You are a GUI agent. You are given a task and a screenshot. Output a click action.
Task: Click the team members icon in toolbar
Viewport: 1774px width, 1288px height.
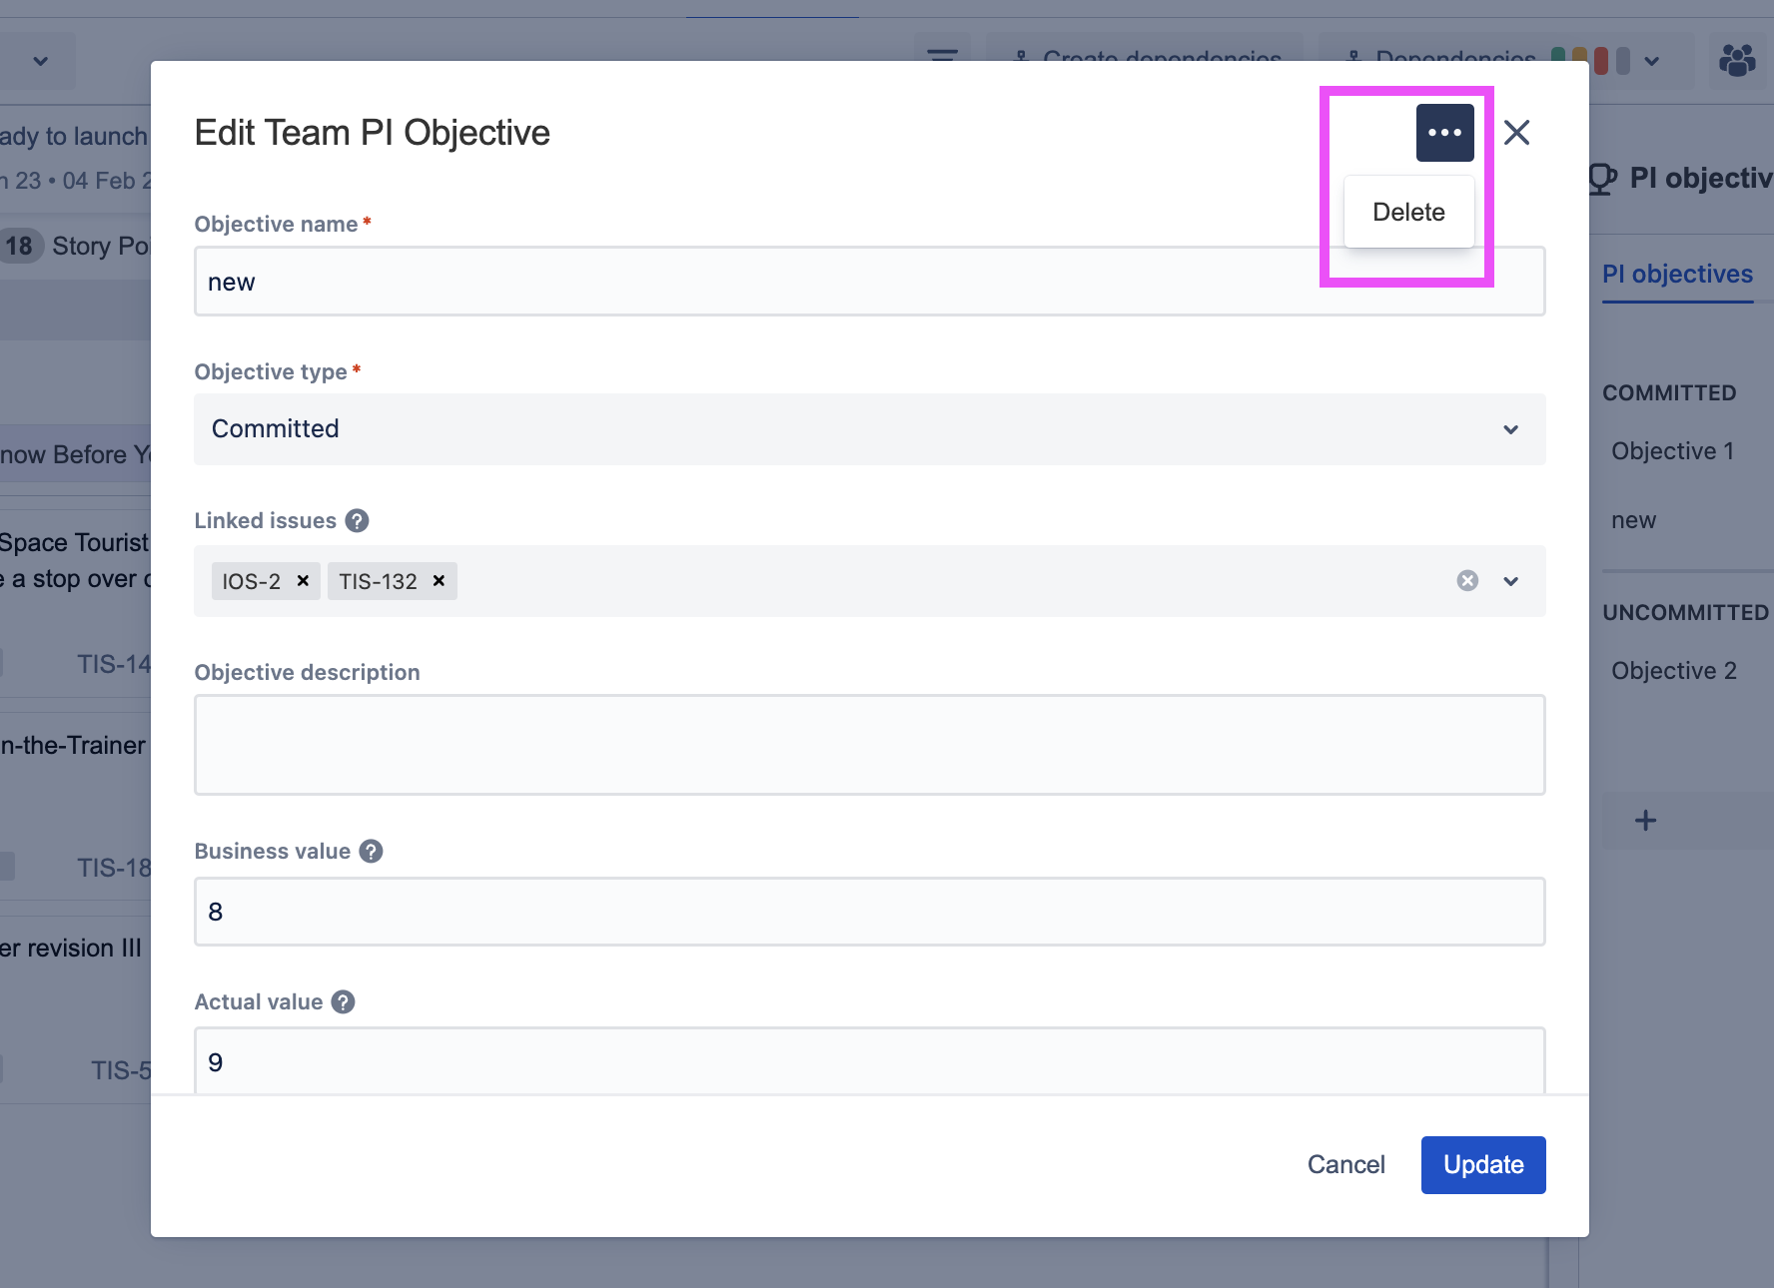click(1737, 61)
